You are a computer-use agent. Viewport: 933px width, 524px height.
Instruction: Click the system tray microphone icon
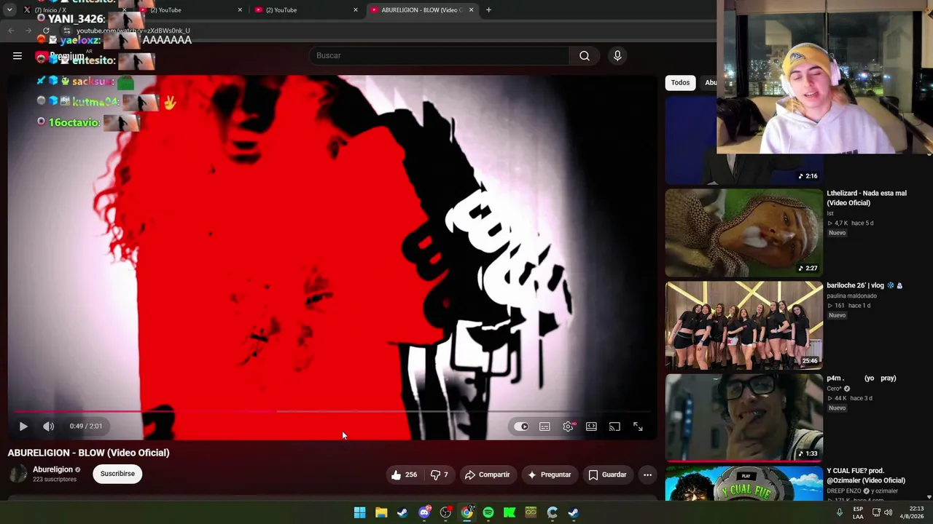(839, 512)
